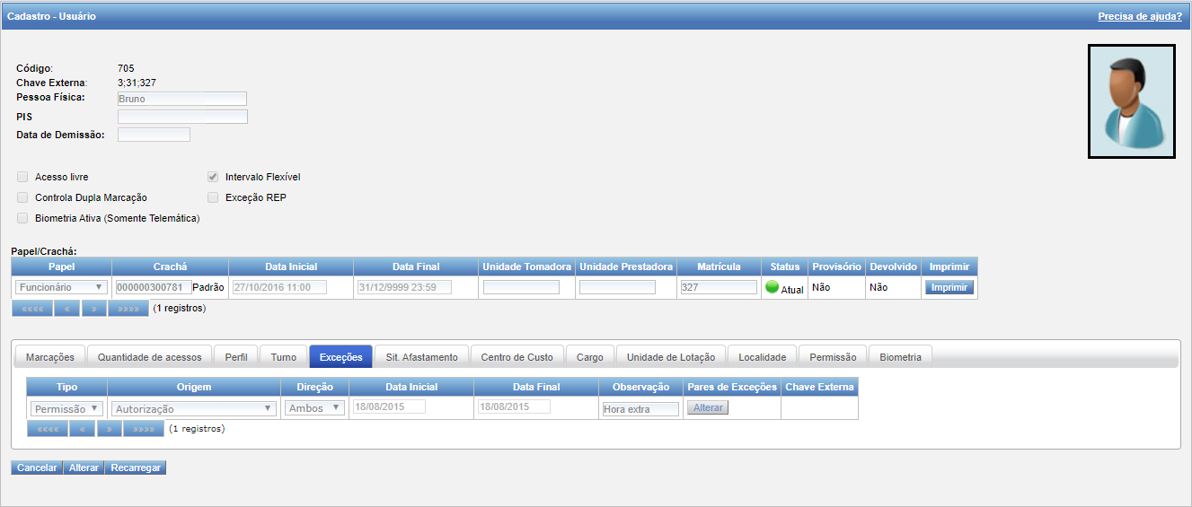1192x507 pixels.
Task: Click the Código value 705
Action: 126,68
